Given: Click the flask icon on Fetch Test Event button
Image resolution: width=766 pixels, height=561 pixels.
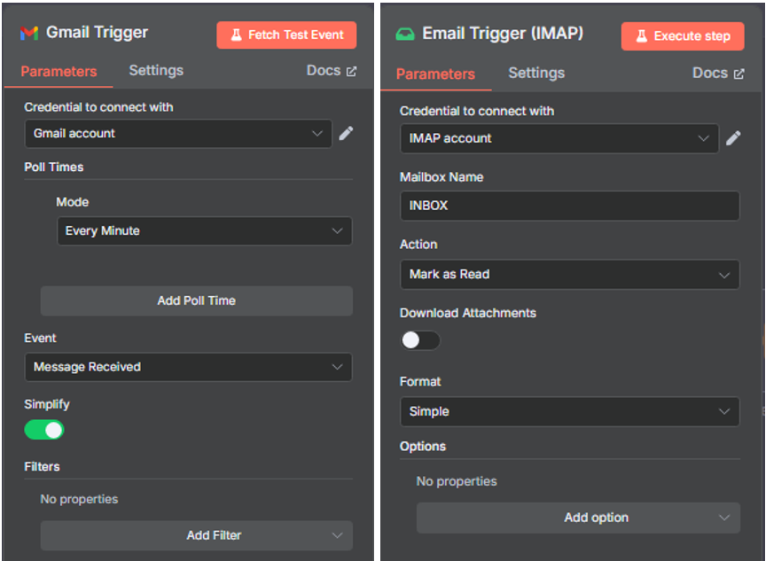Looking at the screenshot, I should pos(236,35).
